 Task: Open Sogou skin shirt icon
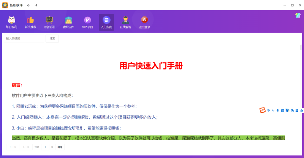(287, 111)
